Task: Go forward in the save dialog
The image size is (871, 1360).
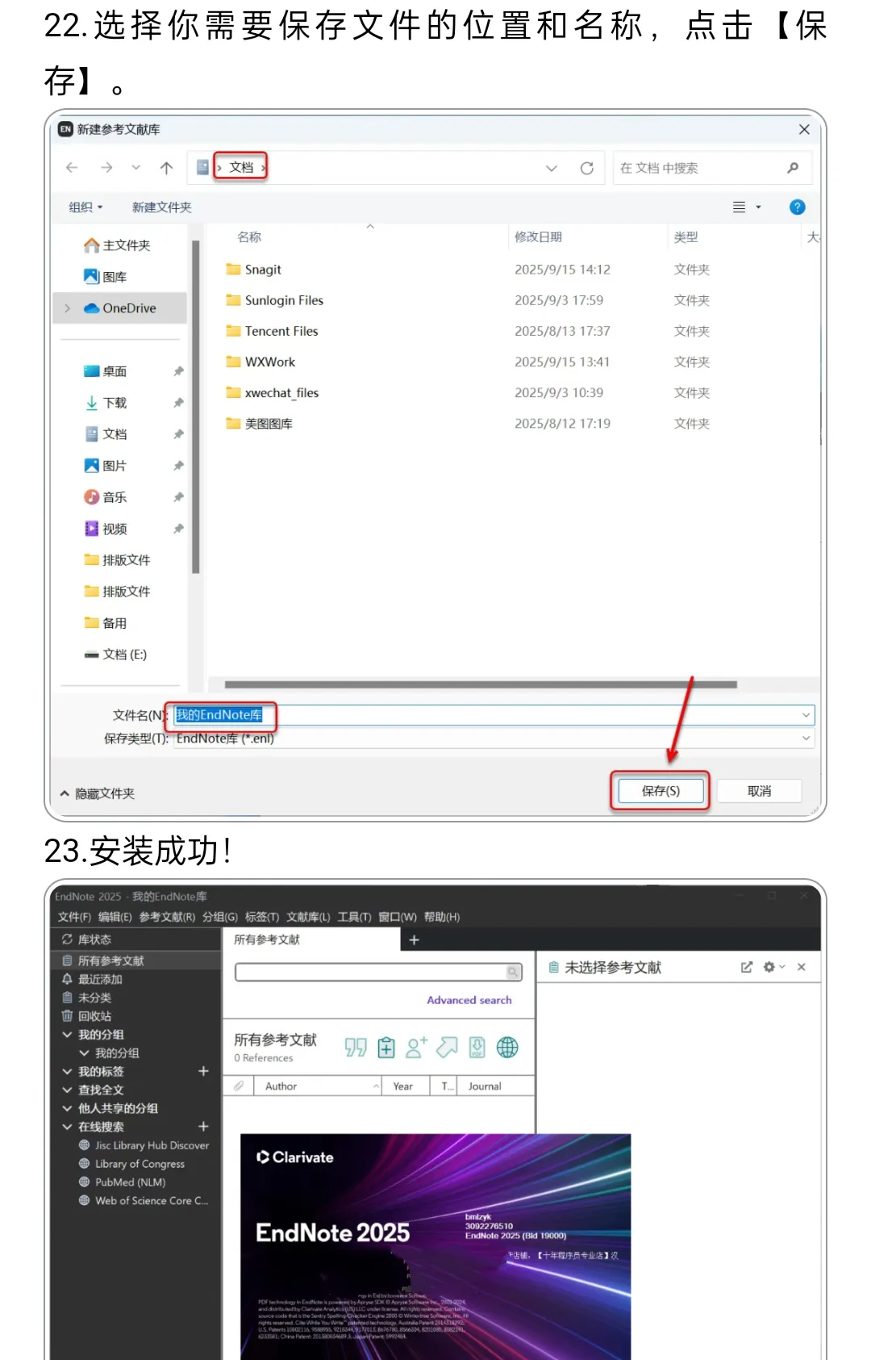Action: tap(106, 168)
